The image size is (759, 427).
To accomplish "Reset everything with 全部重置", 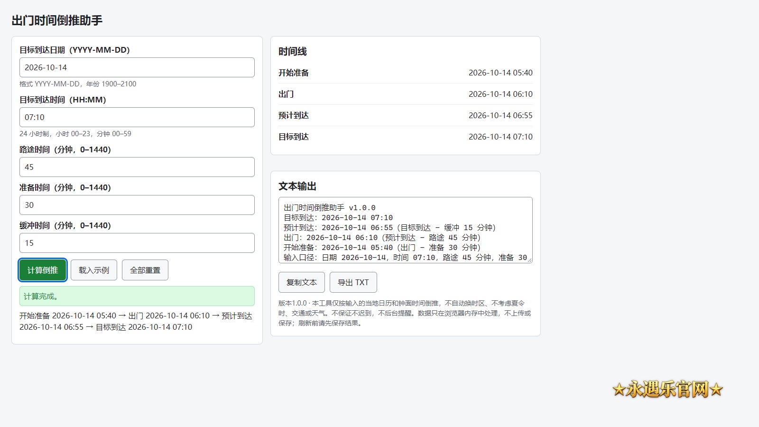I will [145, 270].
